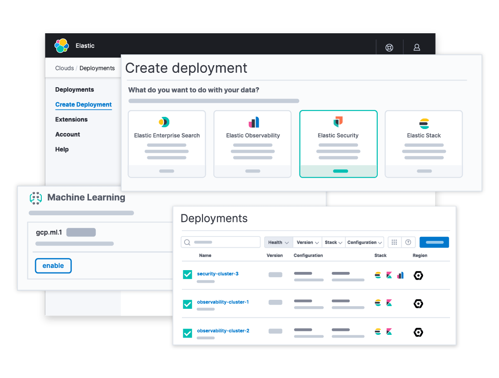Toggle the observability-cluster-1 checkbox
The height and width of the screenshot is (378, 499).
coord(187,304)
